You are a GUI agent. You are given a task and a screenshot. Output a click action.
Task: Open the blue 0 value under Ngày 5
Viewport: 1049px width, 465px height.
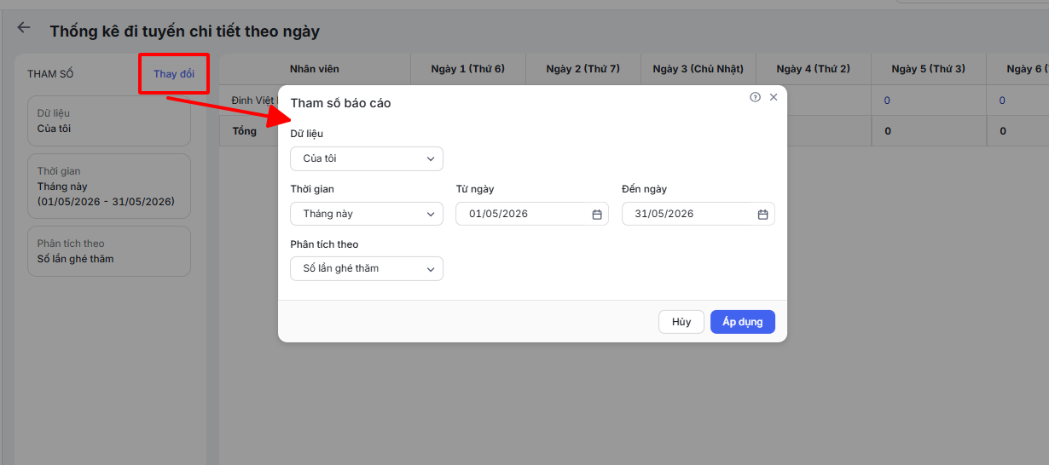tap(887, 100)
